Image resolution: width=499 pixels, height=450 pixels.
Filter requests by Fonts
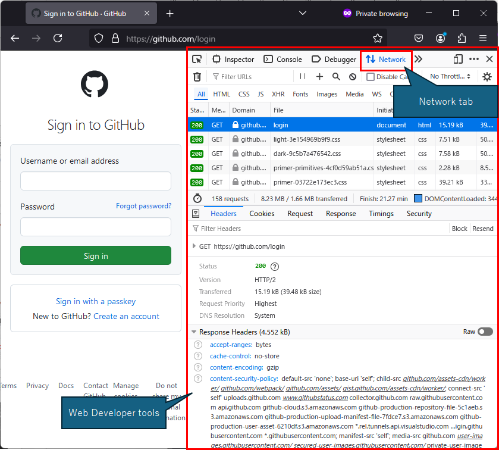point(300,94)
